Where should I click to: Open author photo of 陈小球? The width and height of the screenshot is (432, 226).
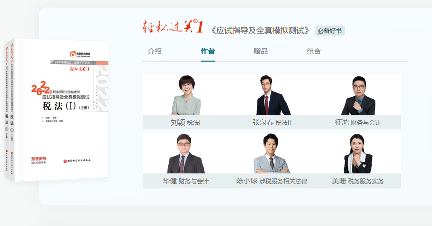pyautogui.click(x=272, y=153)
